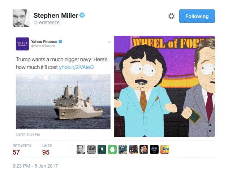Image resolution: width=228 pixels, height=173 pixels.
Task: Click the Stephen Miller display name
Action: click(56, 16)
